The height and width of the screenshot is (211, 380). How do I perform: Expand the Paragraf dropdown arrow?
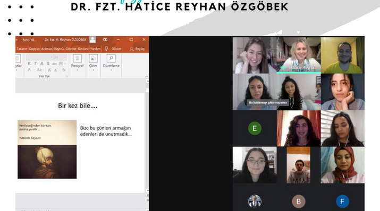tap(77, 70)
